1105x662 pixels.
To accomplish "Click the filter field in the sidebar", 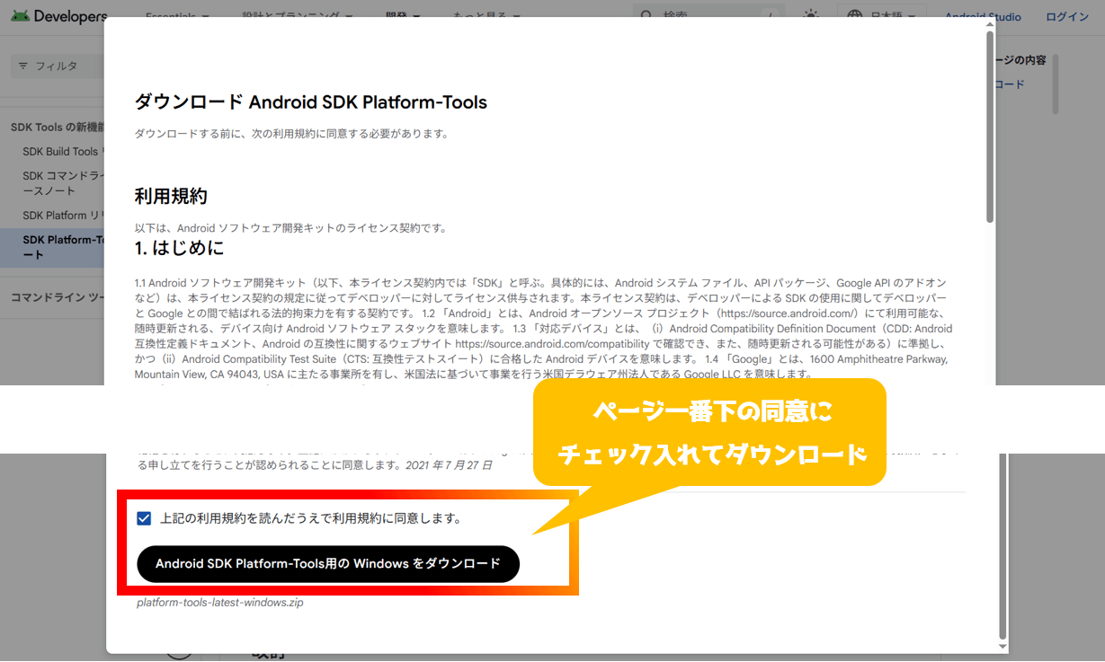I will coord(58,66).
